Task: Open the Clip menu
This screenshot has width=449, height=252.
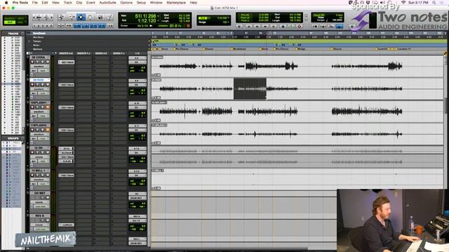Action: tap(79, 3)
